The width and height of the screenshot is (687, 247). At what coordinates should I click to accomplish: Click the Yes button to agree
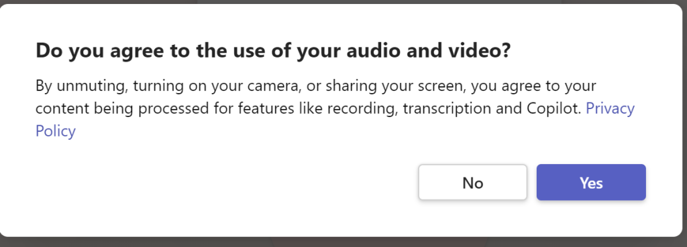point(591,182)
